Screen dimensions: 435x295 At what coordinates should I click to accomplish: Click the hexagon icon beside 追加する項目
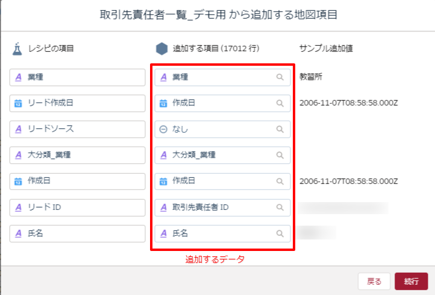tap(162, 49)
